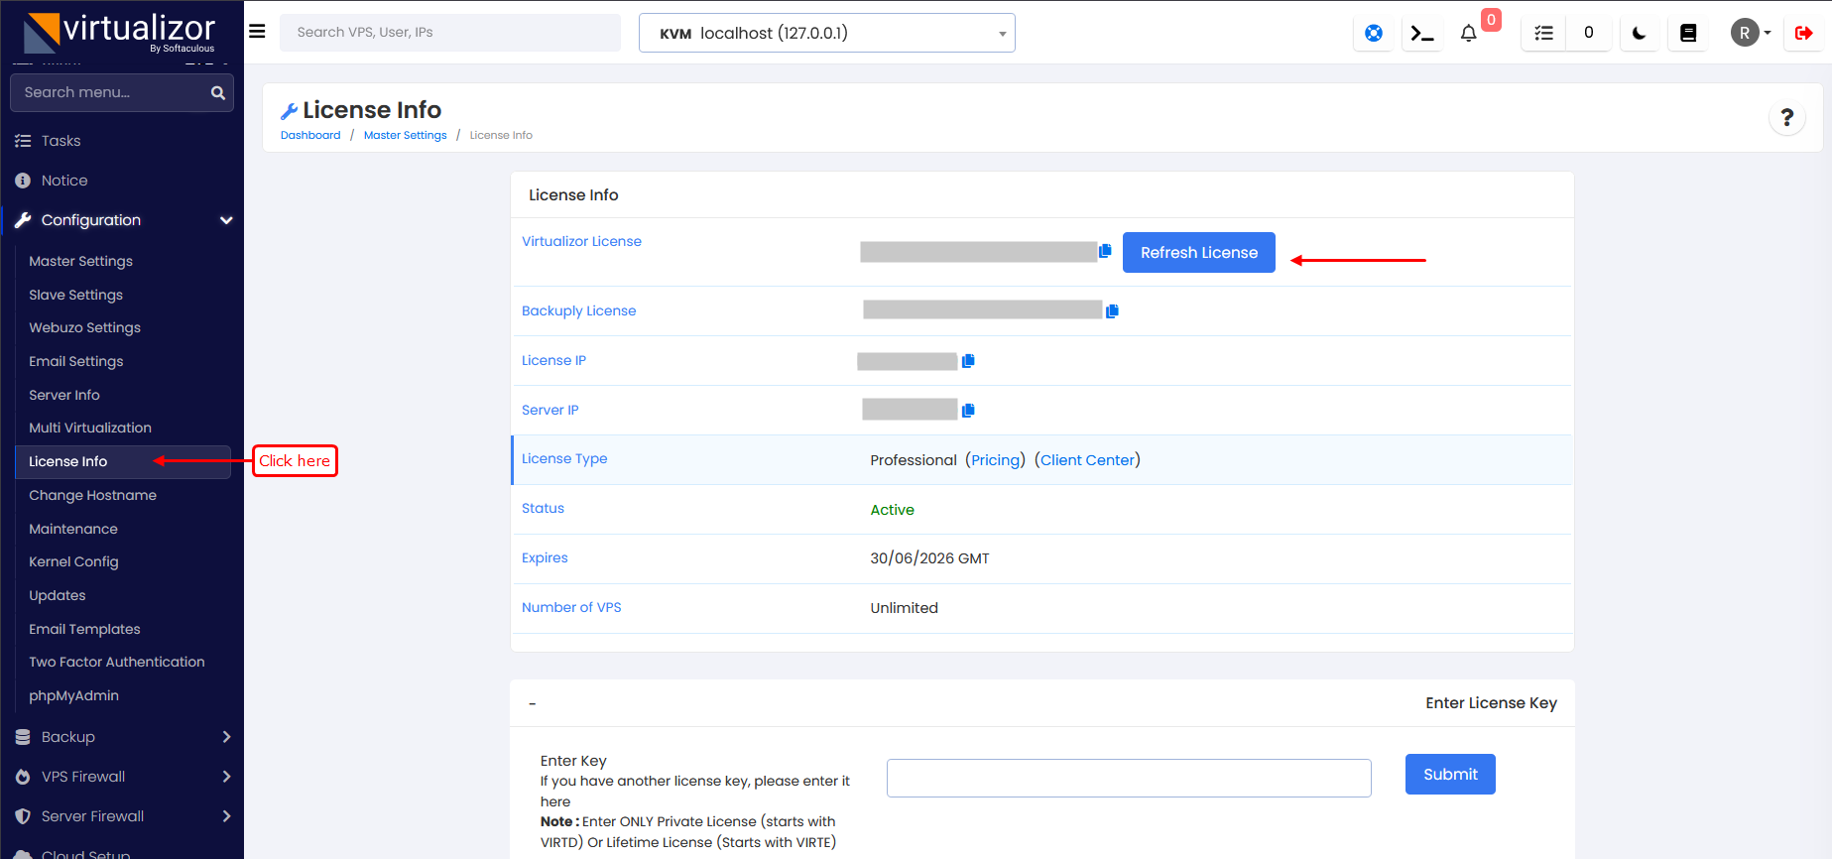Image resolution: width=1832 pixels, height=859 pixels.
Task: Click the Enter Key license input field
Action: click(x=1128, y=779)
